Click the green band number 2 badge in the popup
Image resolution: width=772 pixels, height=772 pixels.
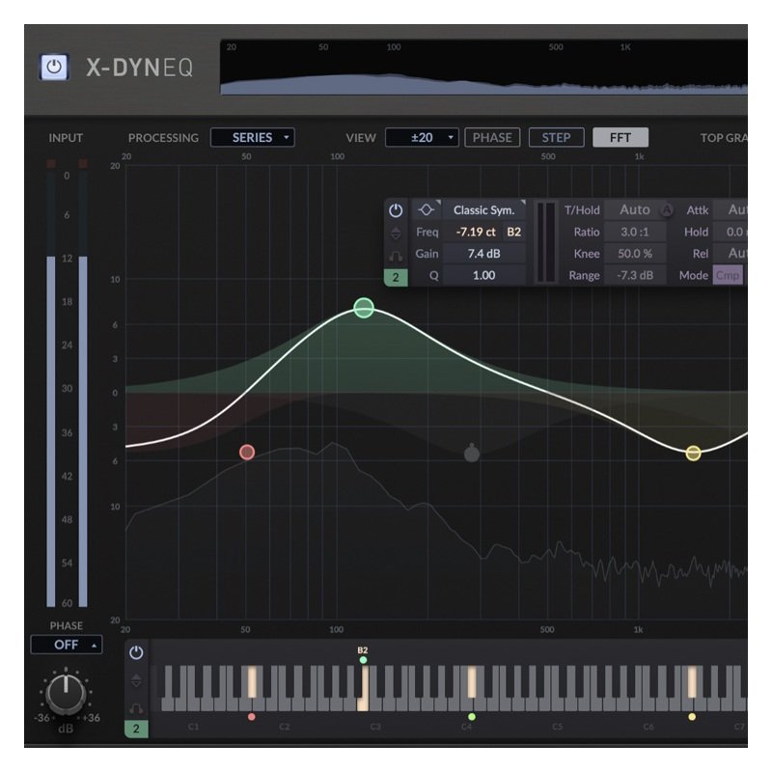pos(396,277)
